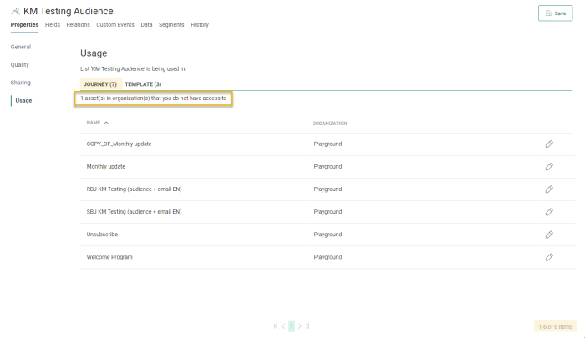Click edit pencil for Welcome Program
The image size is (585, 338).
click(x=549, y=257)
